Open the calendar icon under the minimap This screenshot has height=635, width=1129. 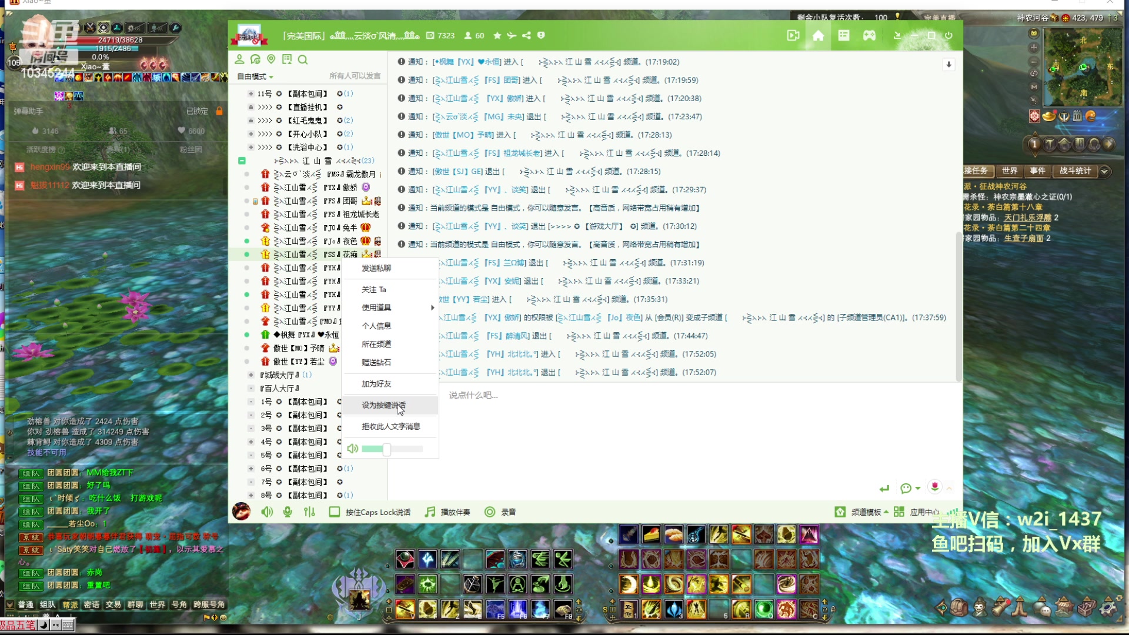pos(1077,116)
